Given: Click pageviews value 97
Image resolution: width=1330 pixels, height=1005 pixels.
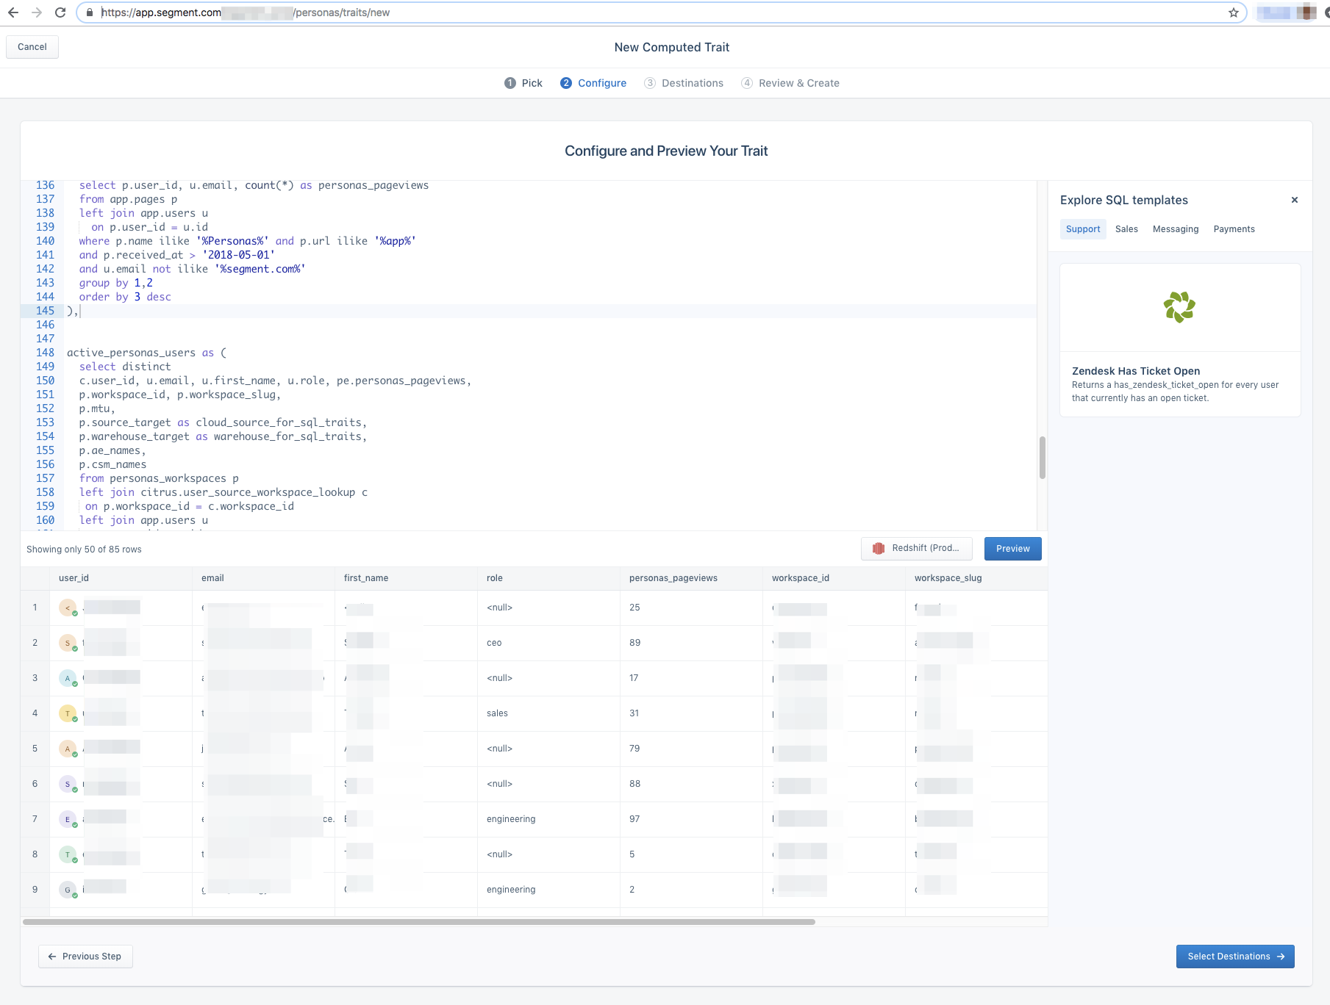Looking at the screenshot, I should (634, 819).
